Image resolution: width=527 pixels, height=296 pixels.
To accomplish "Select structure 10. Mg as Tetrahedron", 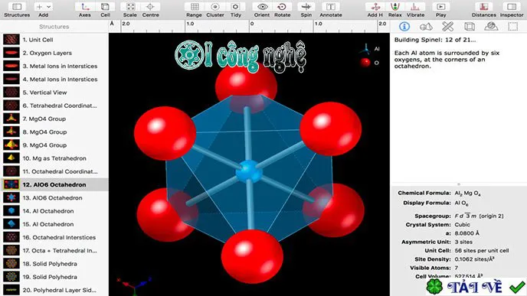I will click(x=54, y=158).
